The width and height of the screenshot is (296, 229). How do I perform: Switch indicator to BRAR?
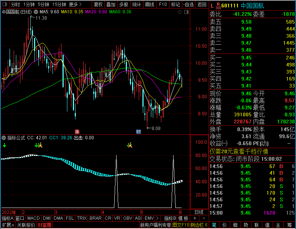[95, 218]
